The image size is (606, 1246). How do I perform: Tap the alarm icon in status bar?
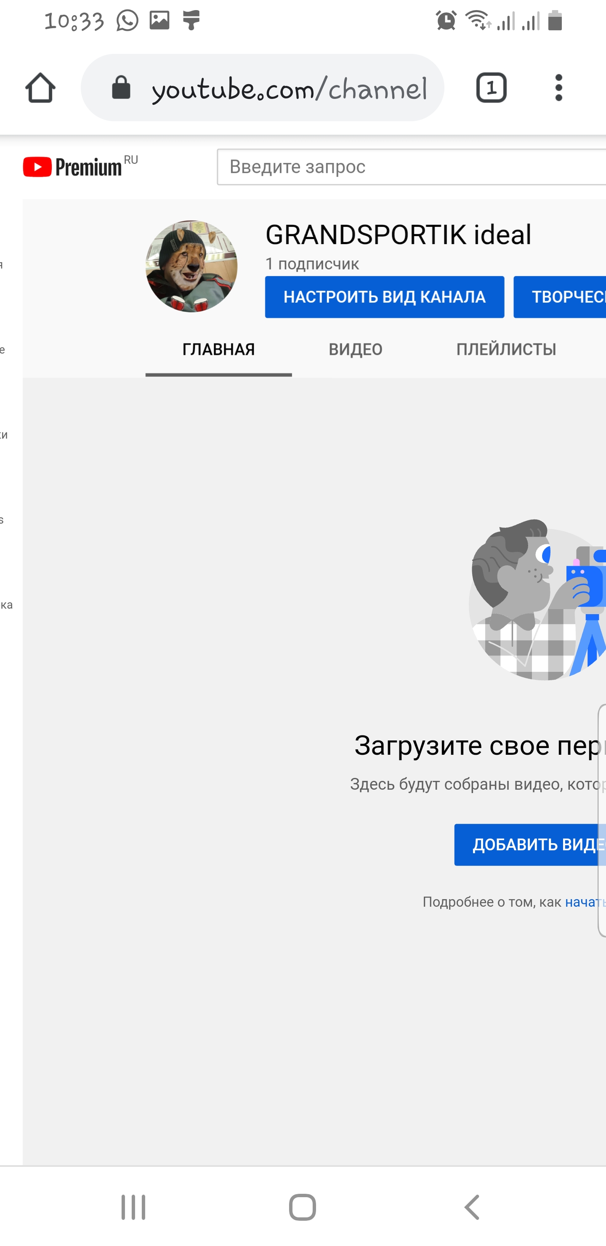[x=446, y=21]
